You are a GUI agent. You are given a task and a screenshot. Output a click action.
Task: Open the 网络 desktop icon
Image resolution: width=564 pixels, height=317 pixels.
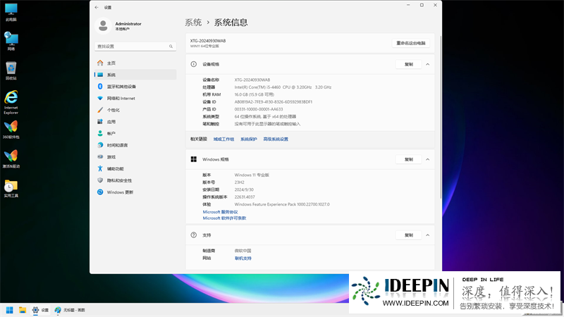[x=11, y=41]
